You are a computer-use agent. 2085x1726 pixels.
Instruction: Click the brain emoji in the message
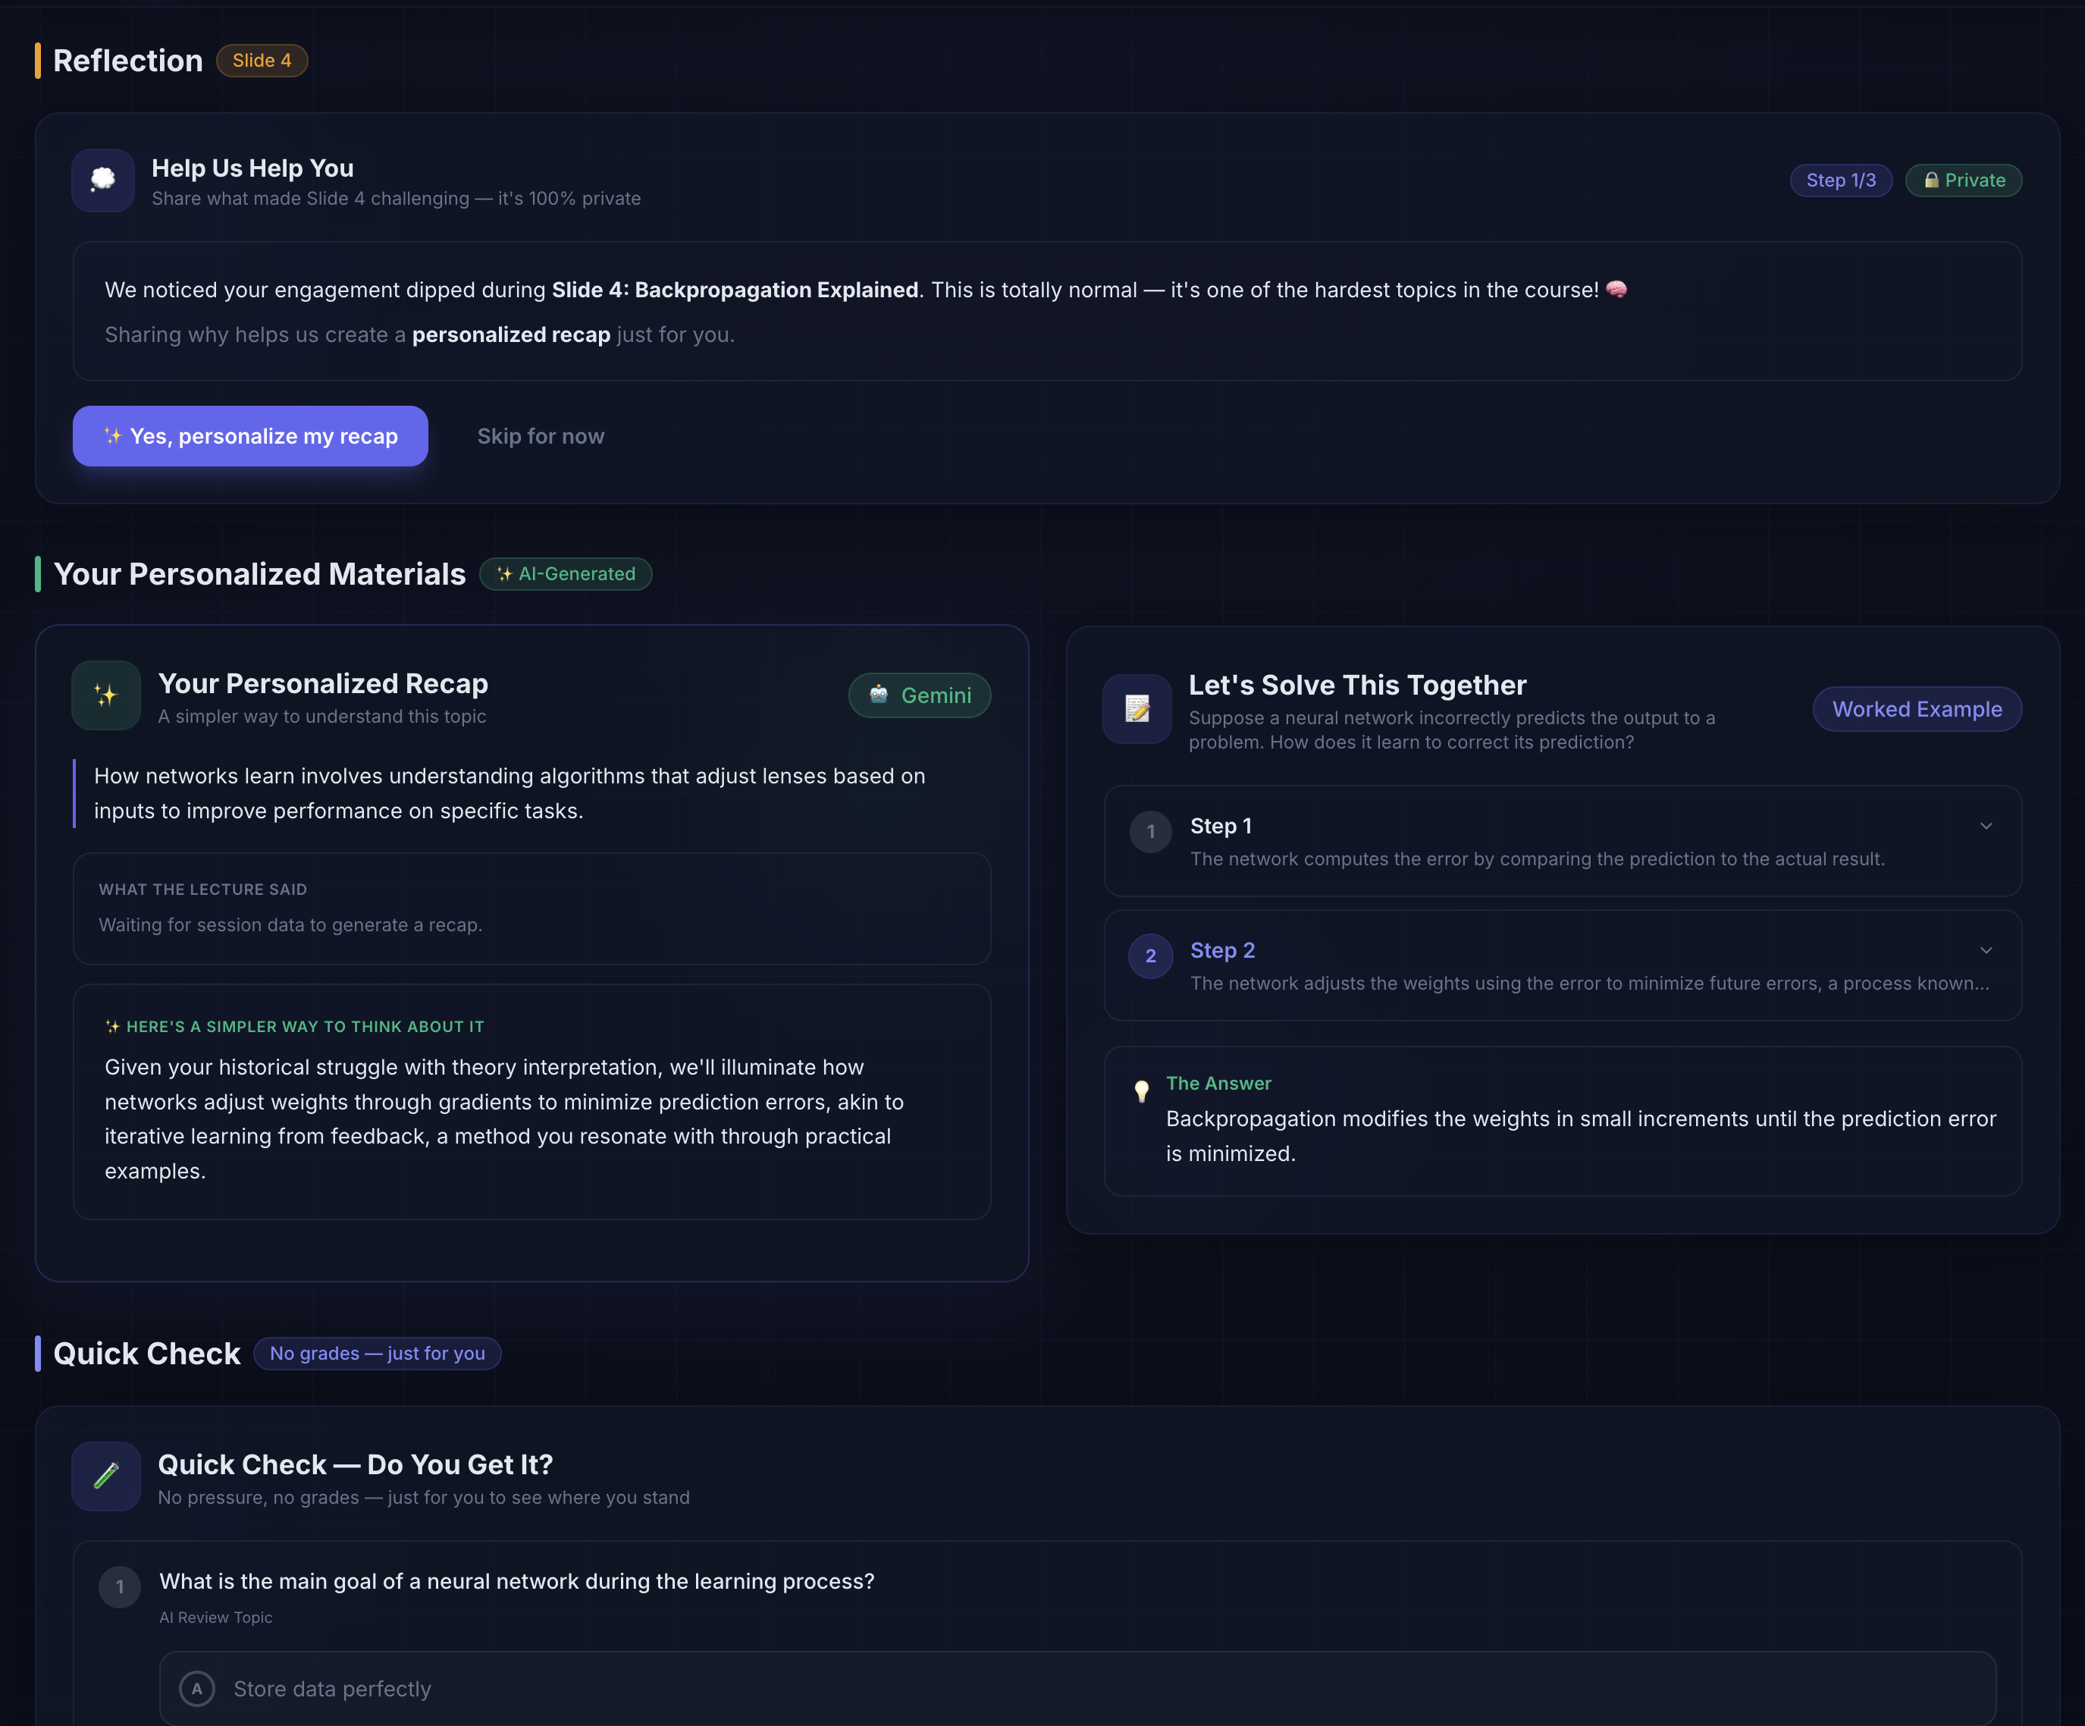tap(1616, 289)
